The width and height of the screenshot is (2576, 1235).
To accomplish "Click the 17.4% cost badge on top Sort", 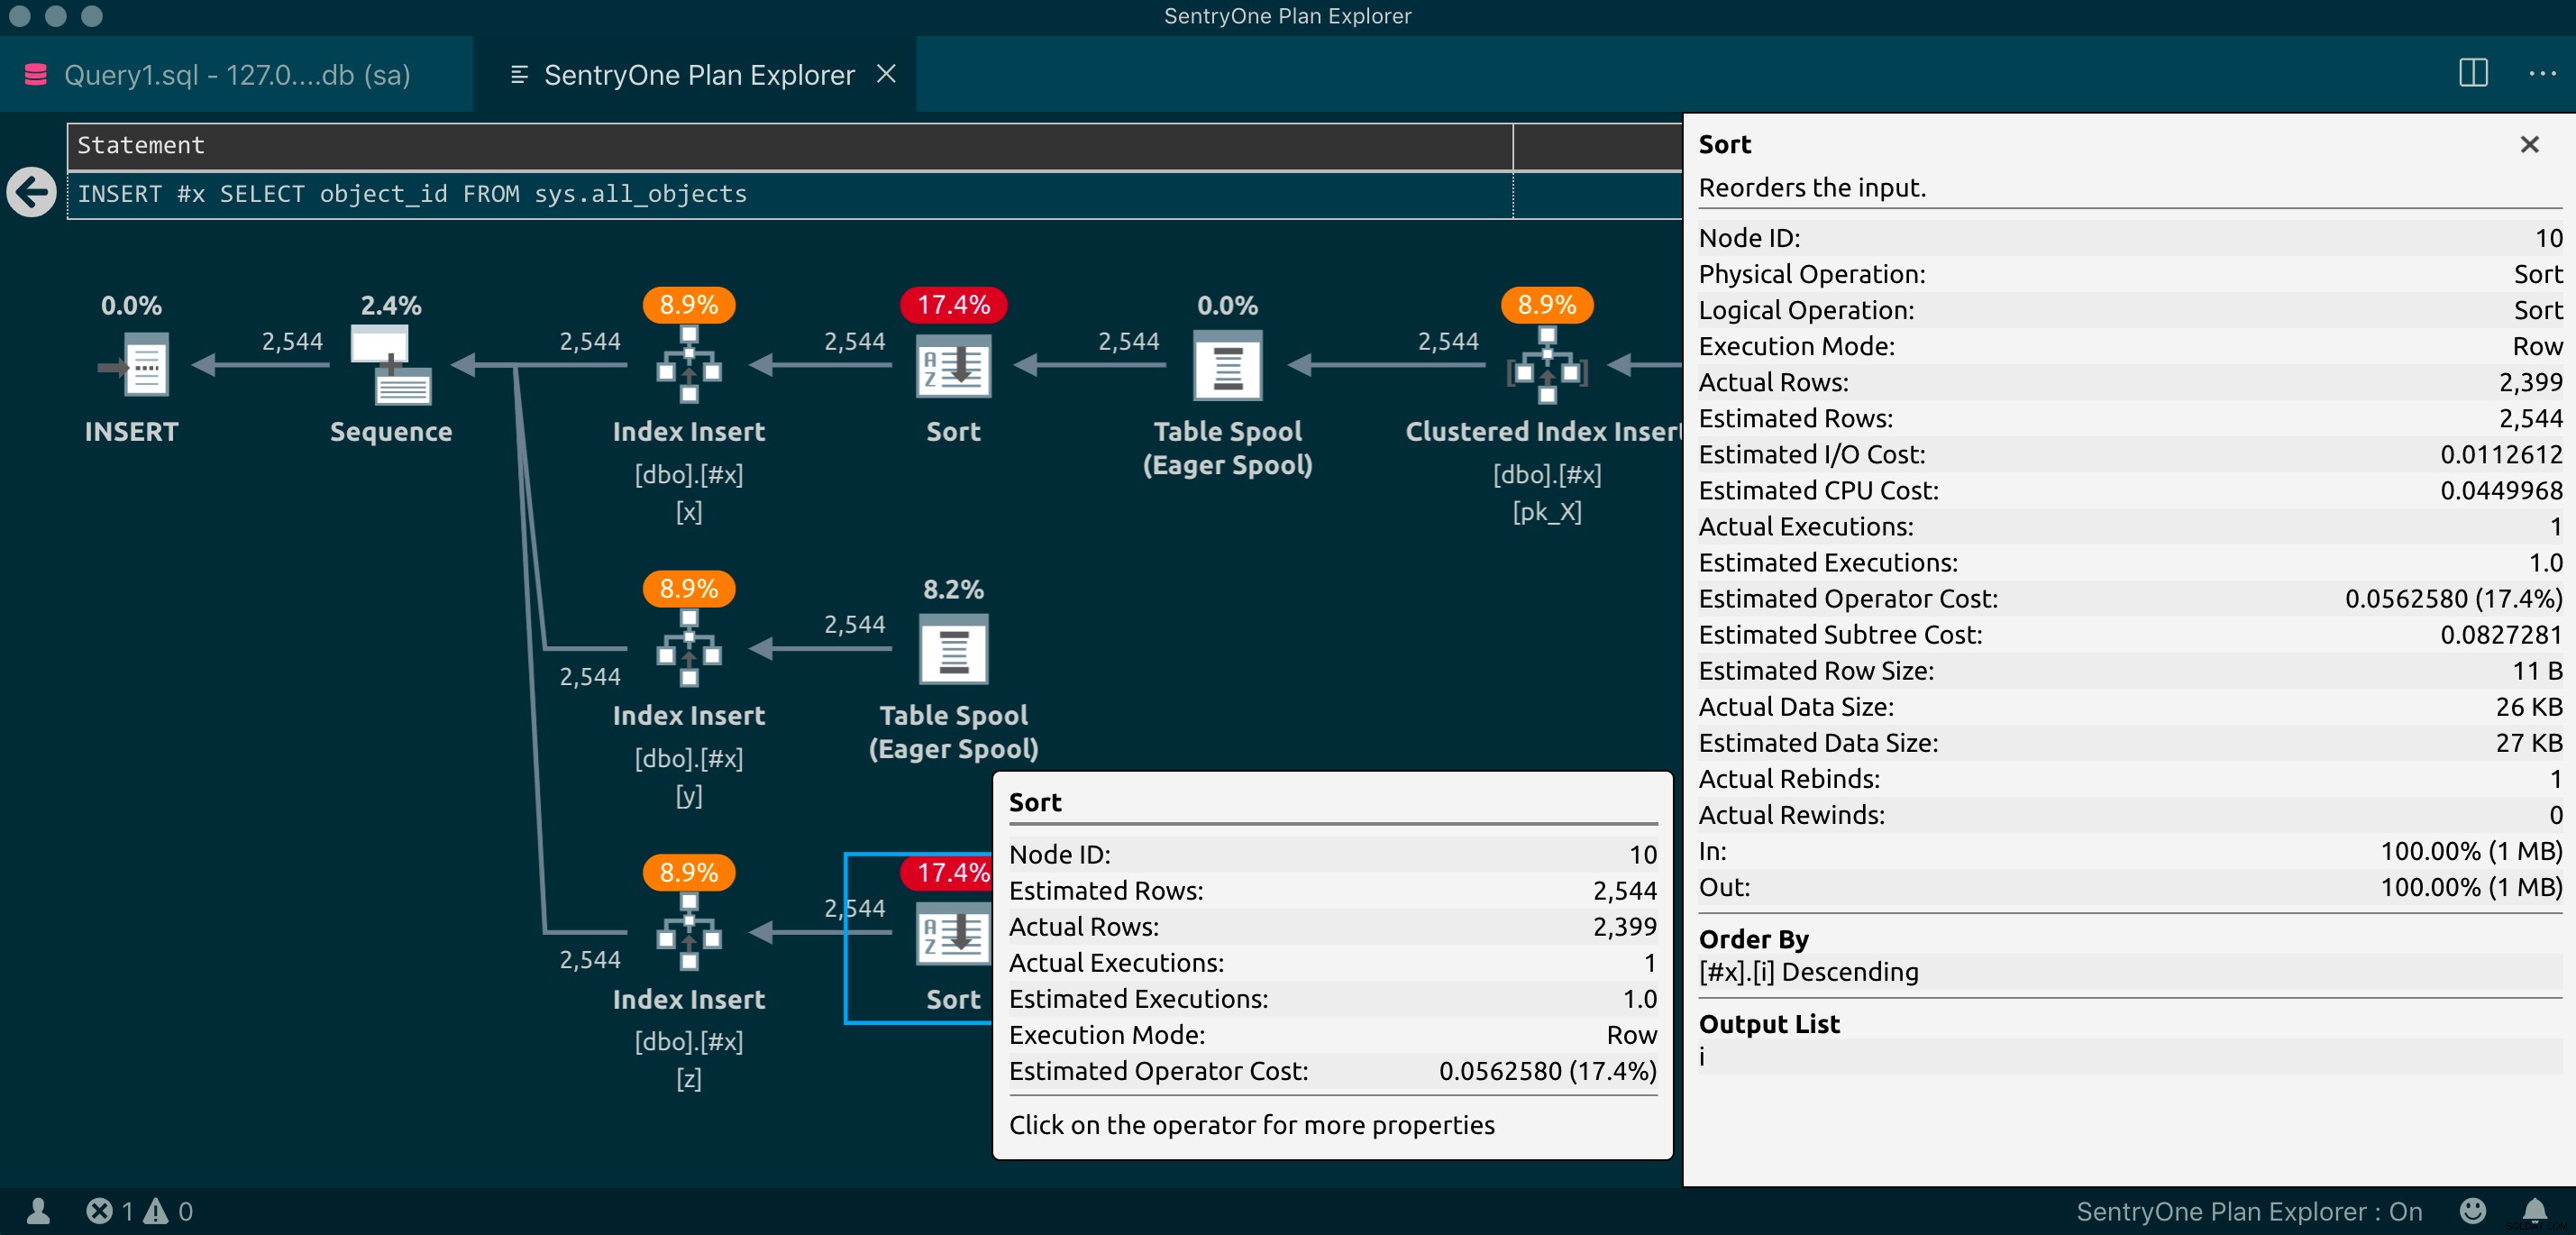I will pos(953,305).
